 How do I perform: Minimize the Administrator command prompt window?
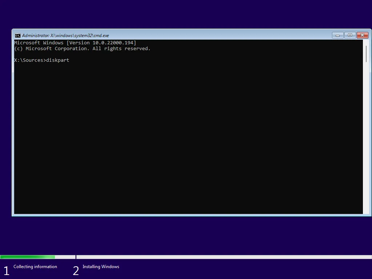[337, 35]
